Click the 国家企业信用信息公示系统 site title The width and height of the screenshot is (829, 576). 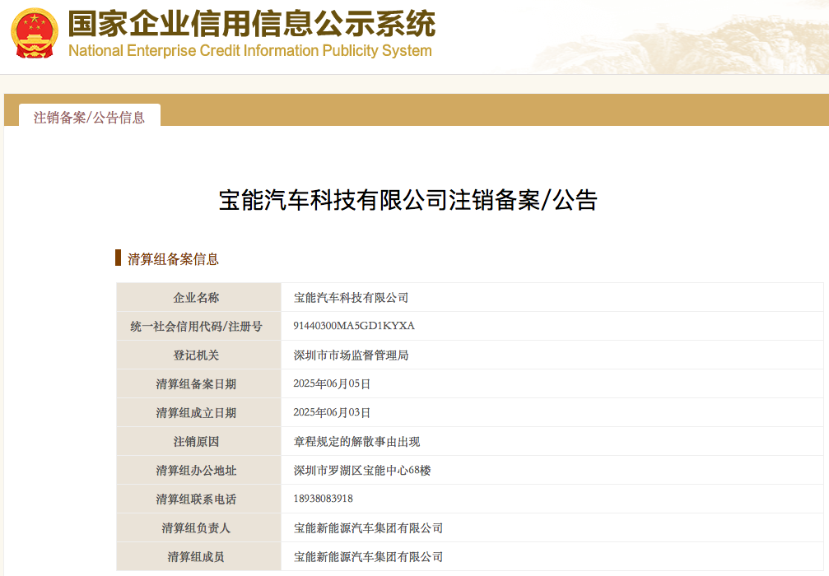point(252,24)
